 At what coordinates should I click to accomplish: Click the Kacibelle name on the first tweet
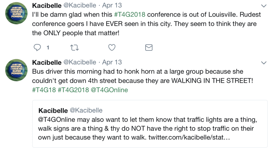point(47,6)
